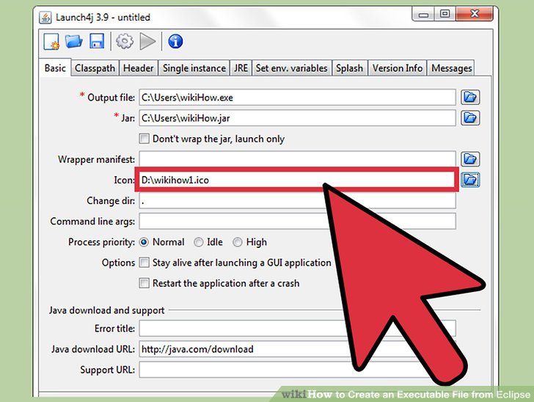Open a configuration with the folder toolbar icon
The width and height of the screenshot is (534, 402).
pyautogui.click(x=73, y=41)
